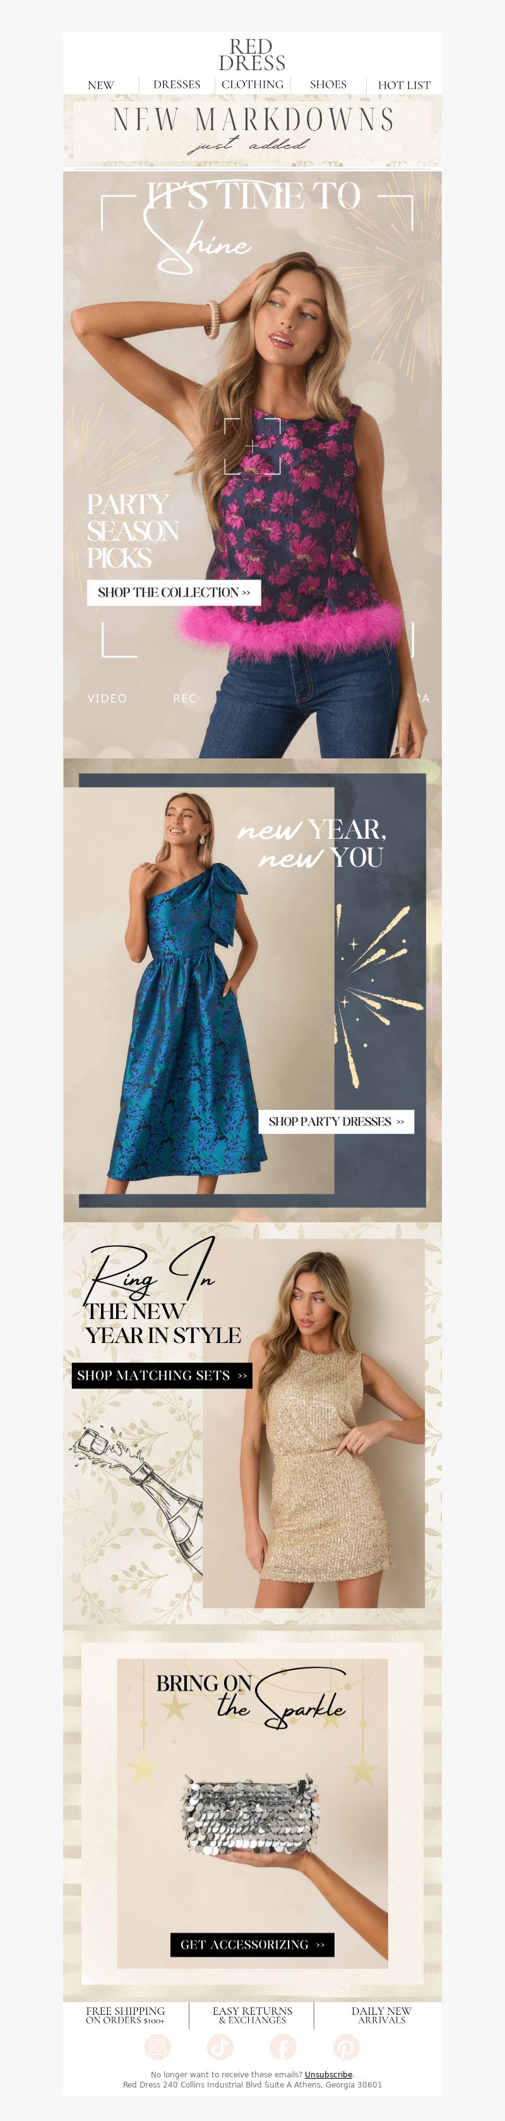505x2121 pixels.
Task: Open the DRESSES menu item
Action: point(177,85)
